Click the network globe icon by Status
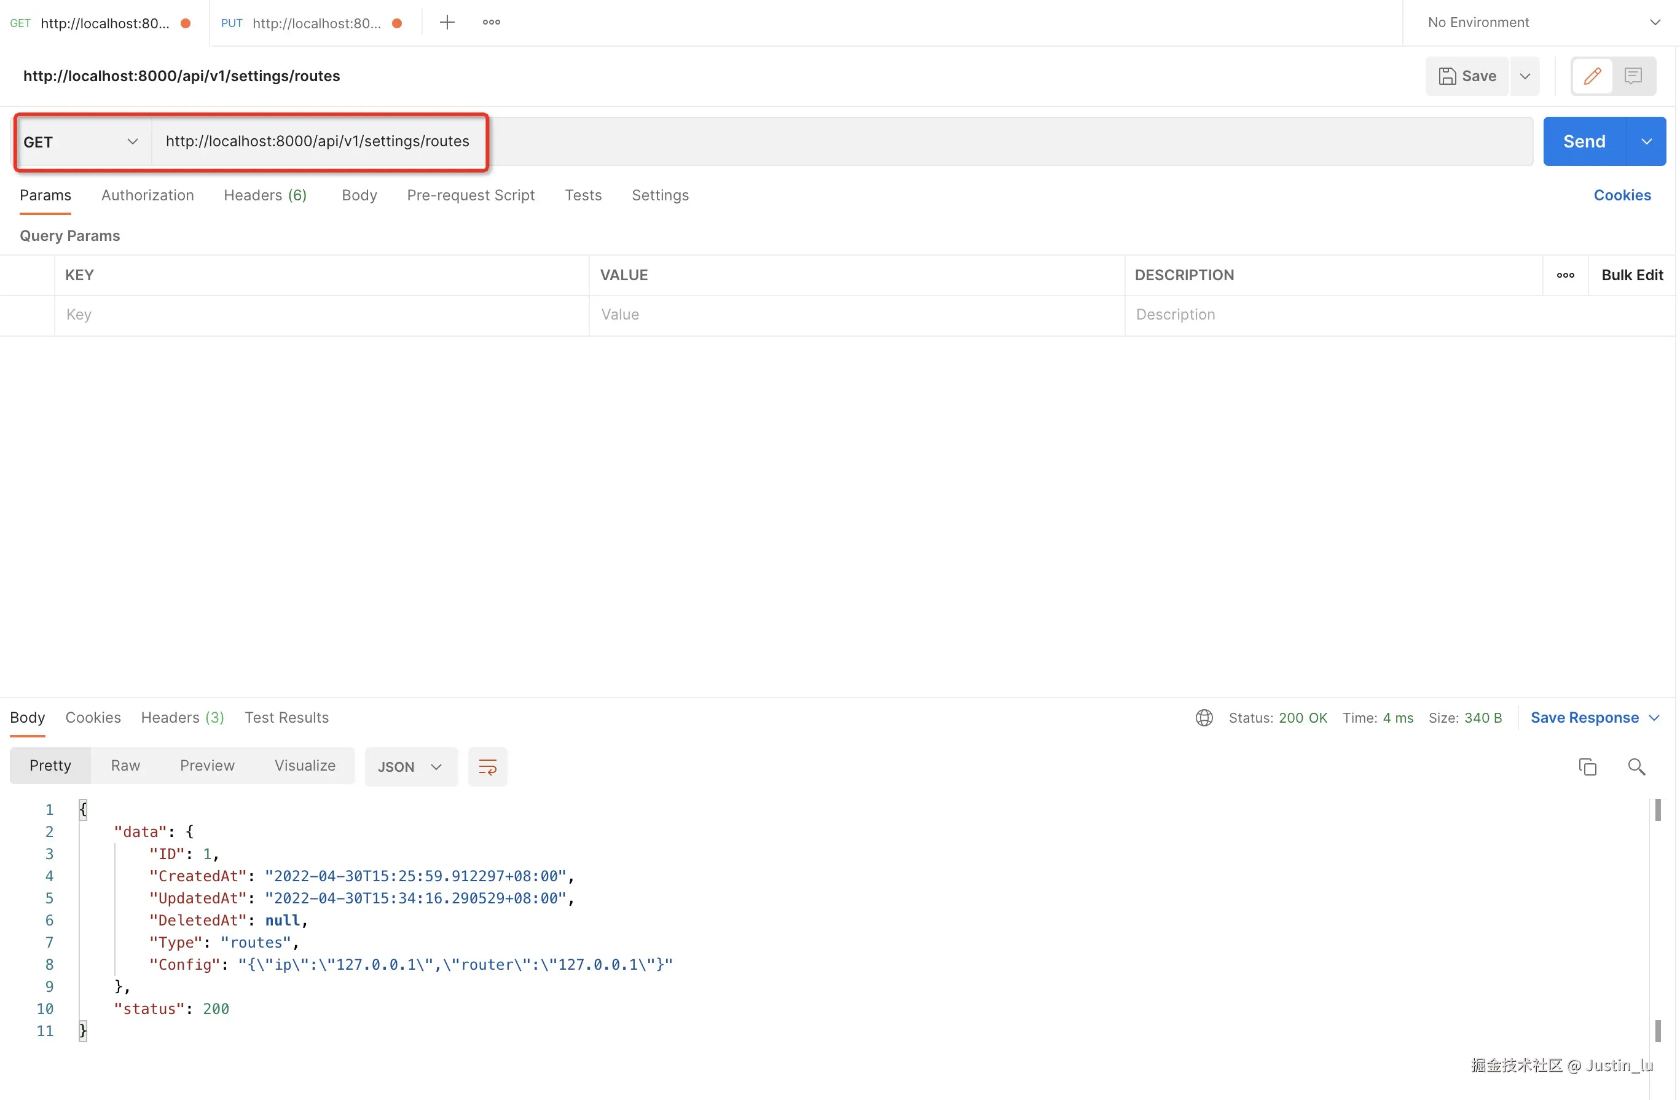1680x1100 pixels. [1204, 718]
